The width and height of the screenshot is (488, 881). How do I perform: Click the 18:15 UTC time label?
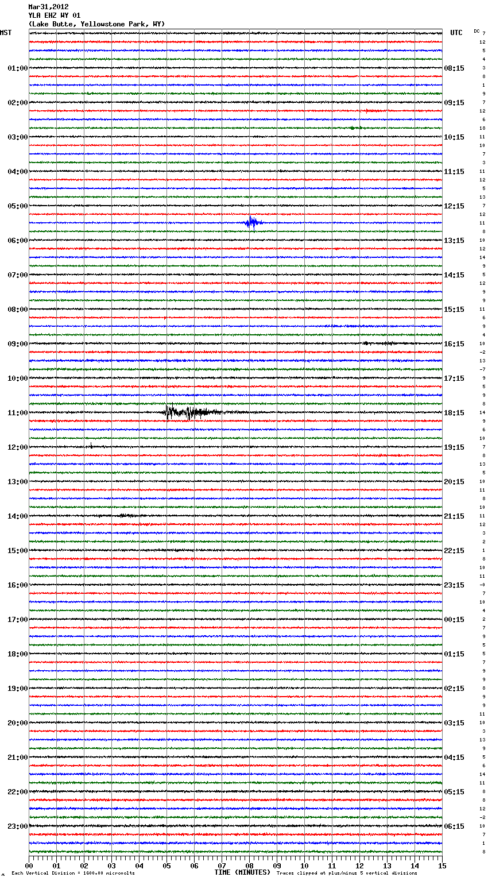(x=454, y=413)
